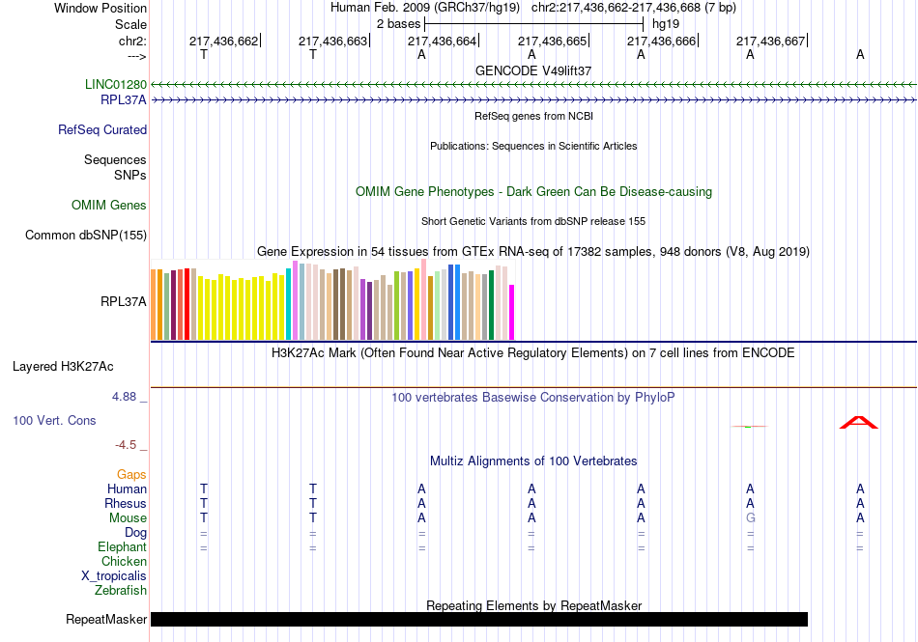Click the OMIM Genes track label
The width and height of the screenshot is (918, 642).
click(x=109, y=206)
